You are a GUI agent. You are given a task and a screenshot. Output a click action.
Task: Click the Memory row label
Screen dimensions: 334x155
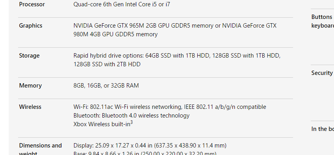click(30, 86)
